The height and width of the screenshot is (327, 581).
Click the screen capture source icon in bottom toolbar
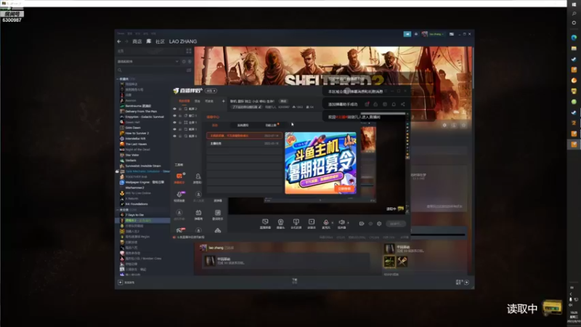265,222
